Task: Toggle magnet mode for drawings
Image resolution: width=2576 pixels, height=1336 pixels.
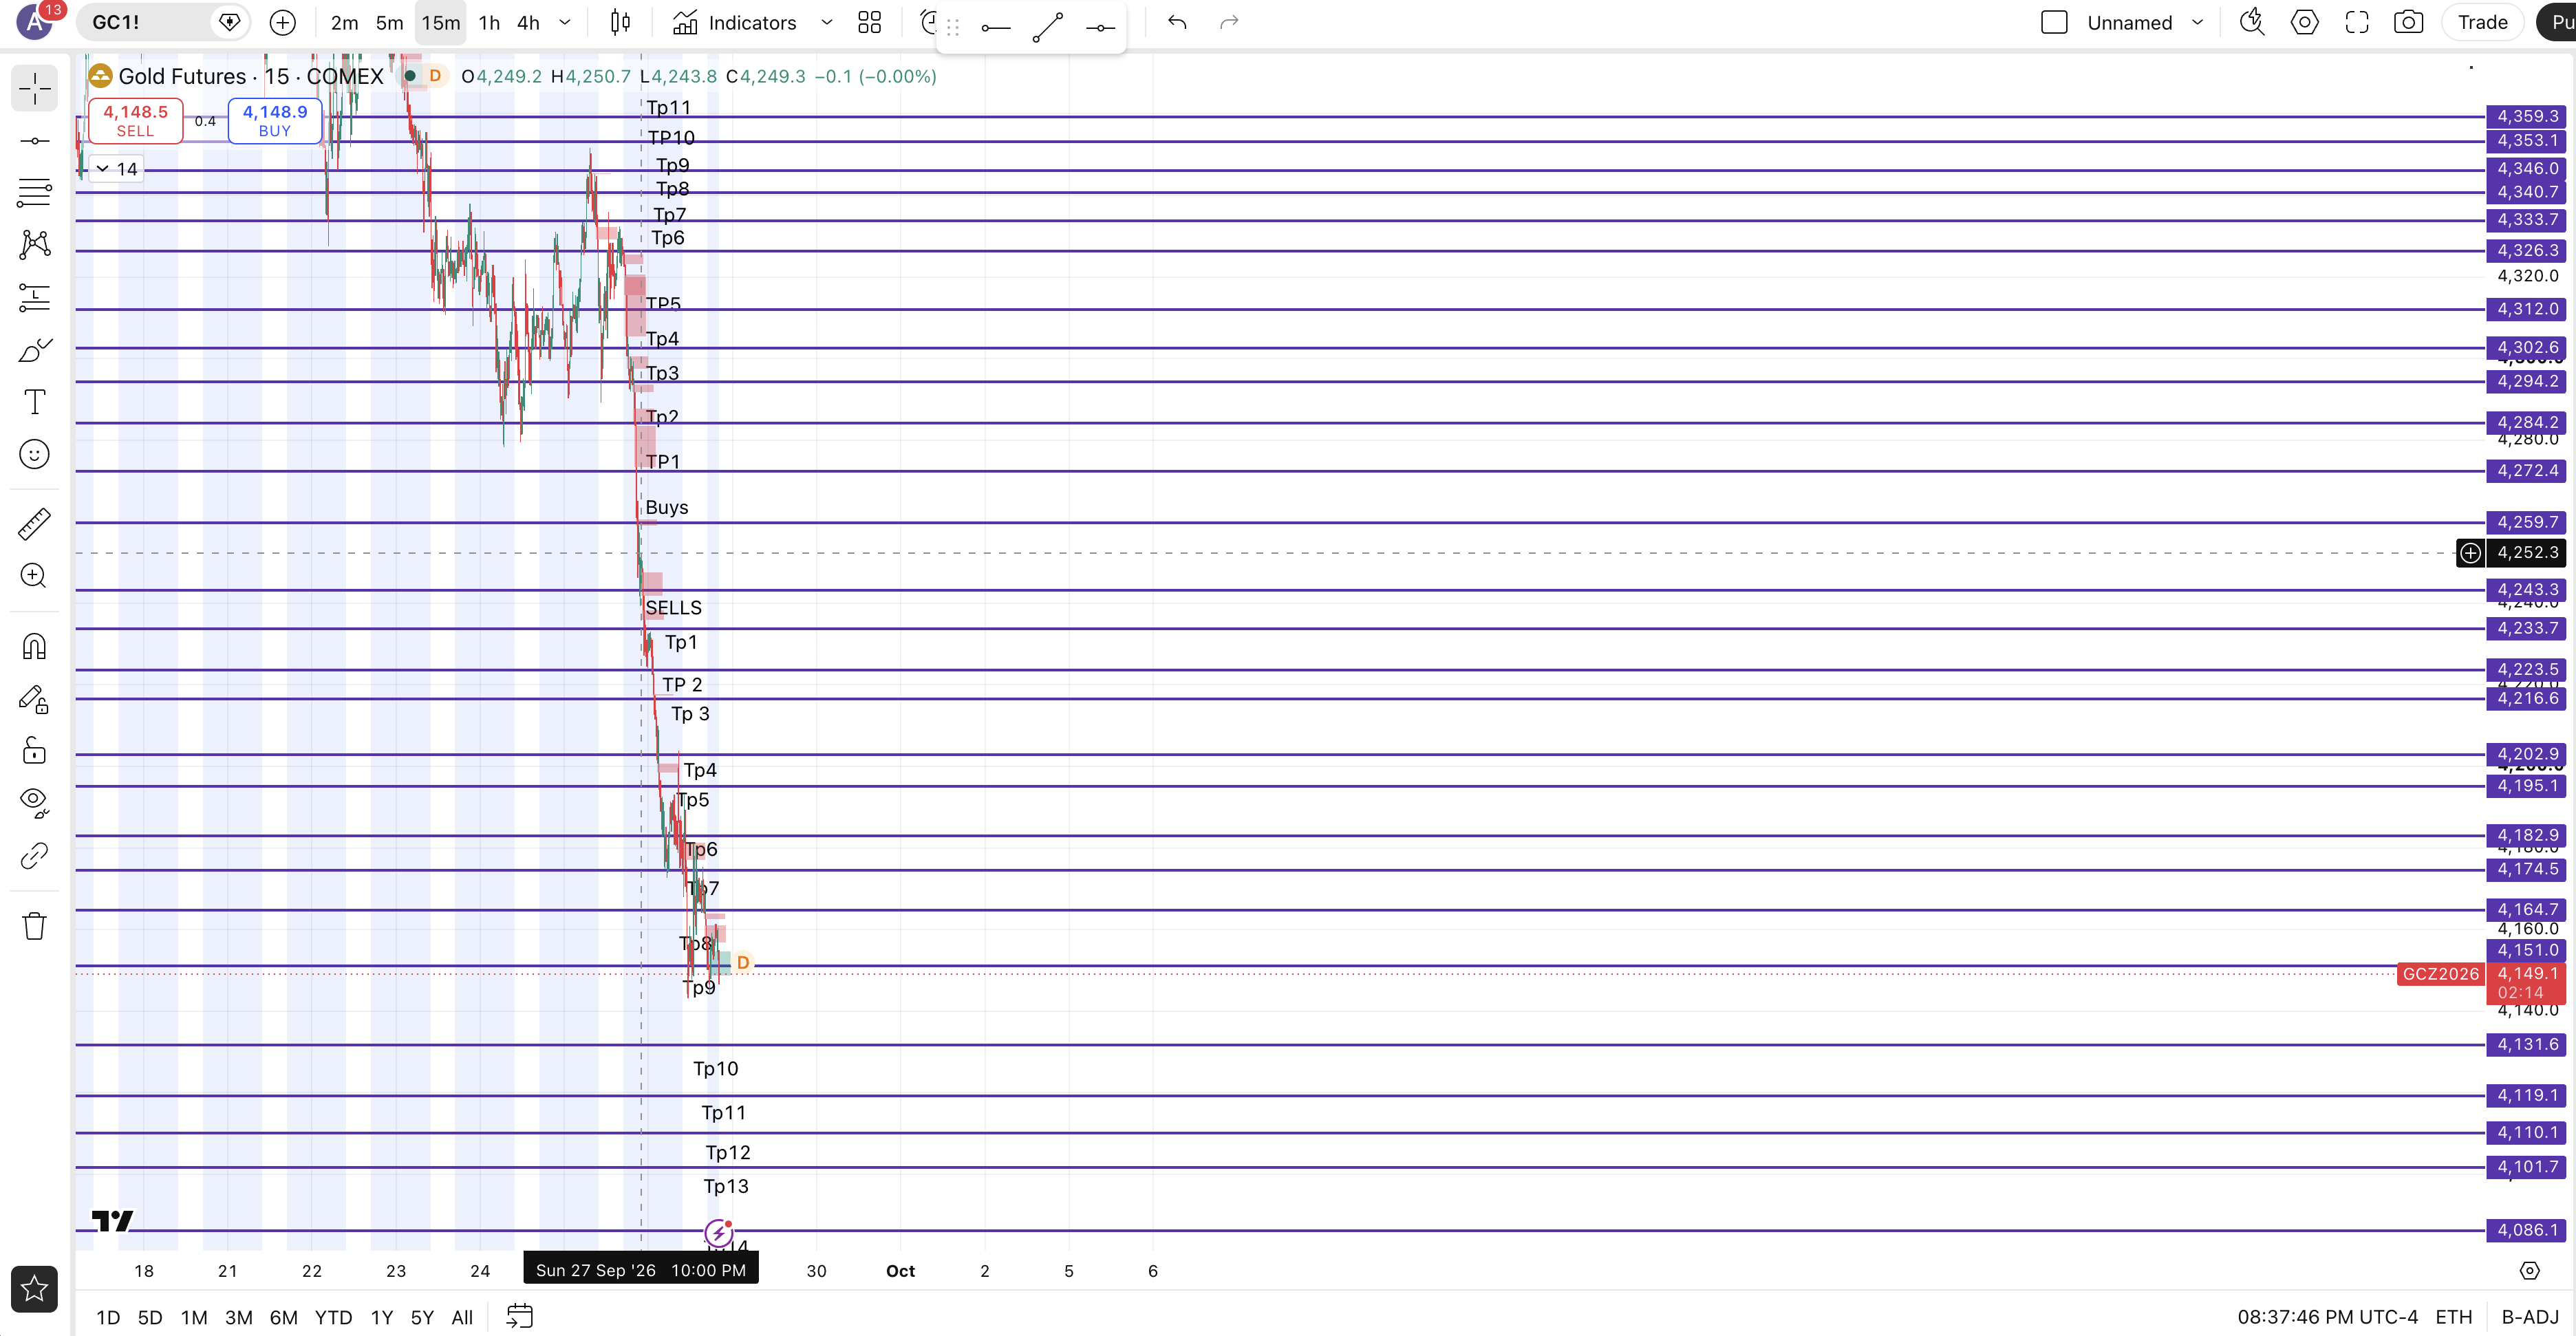Action: (x=34, y=647)
